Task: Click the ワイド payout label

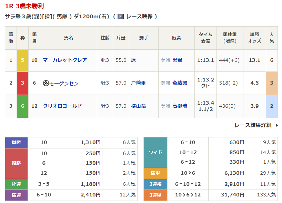Action: [x=155, y=152]
